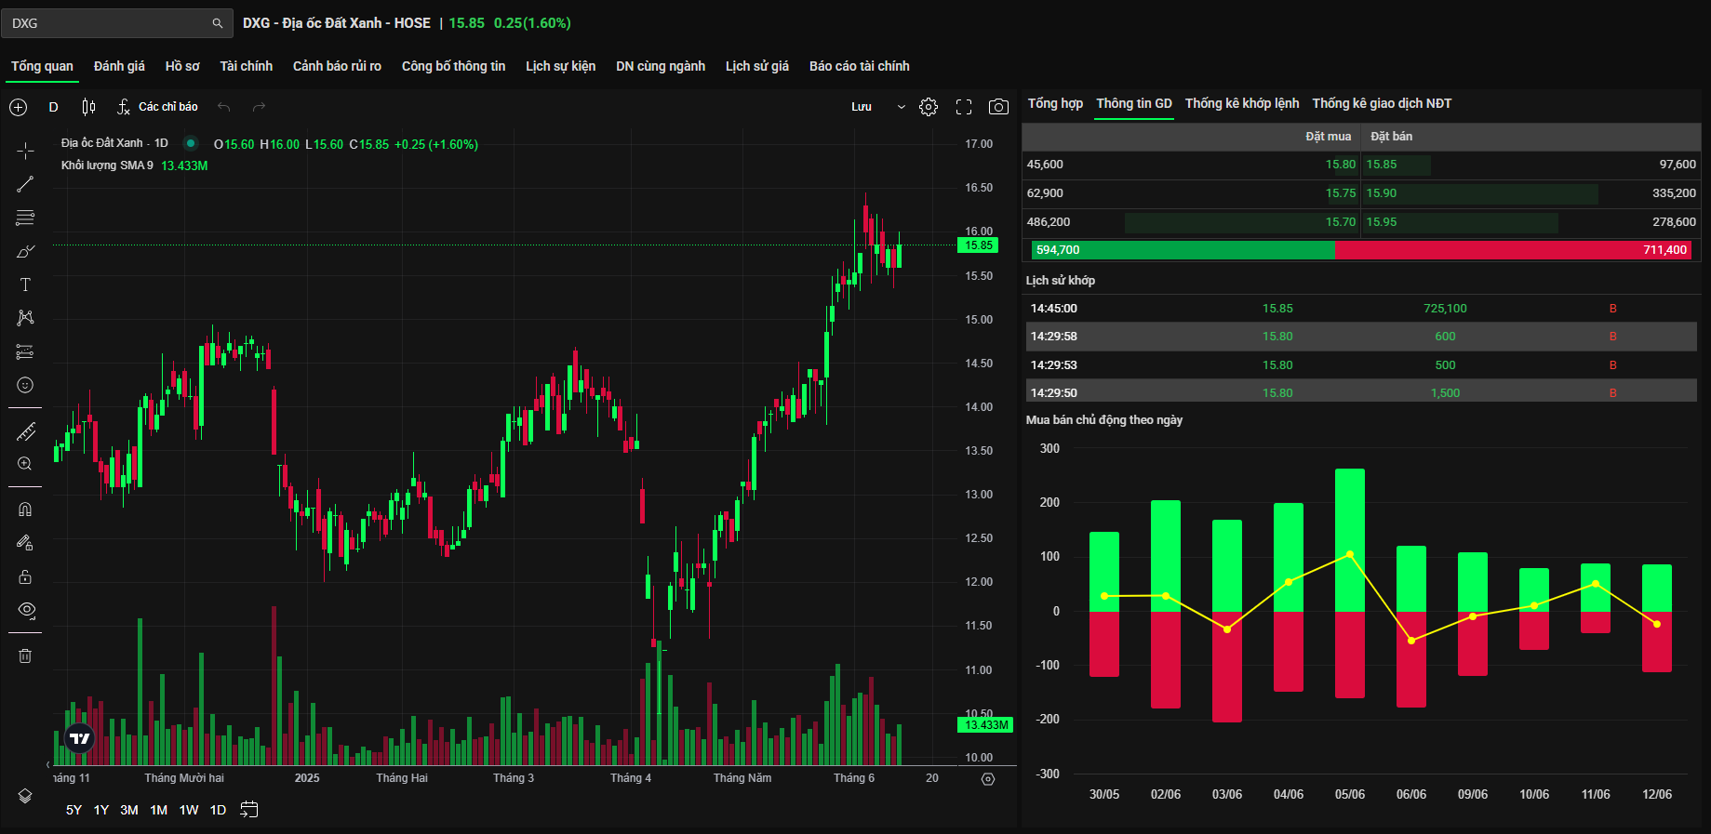Select the chart patterns tool
This screenshot has width=1711, height=834.
(25, 318)
